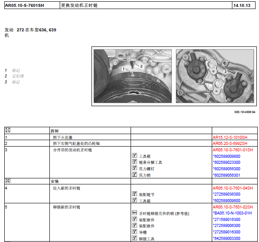Click the Nm torque icon beside 正时链铆接元件的销
Viewport: 259px width, 242px height.
tap(134, 213)
